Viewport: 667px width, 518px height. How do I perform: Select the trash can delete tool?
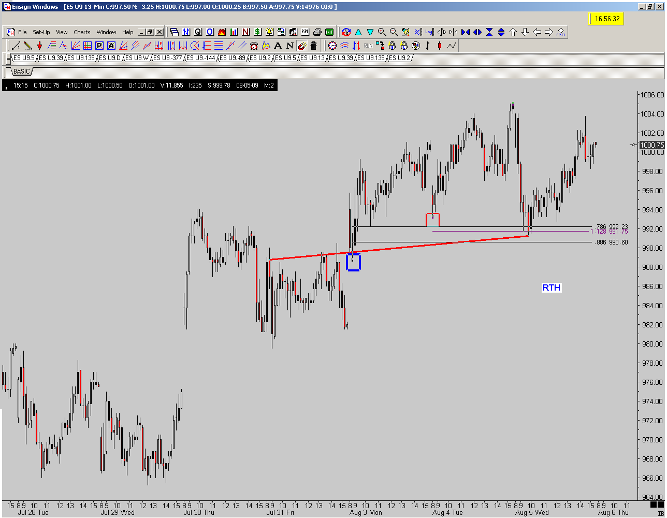[314, 46]
